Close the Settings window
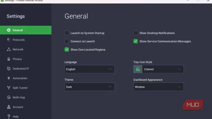 point(208,1)
